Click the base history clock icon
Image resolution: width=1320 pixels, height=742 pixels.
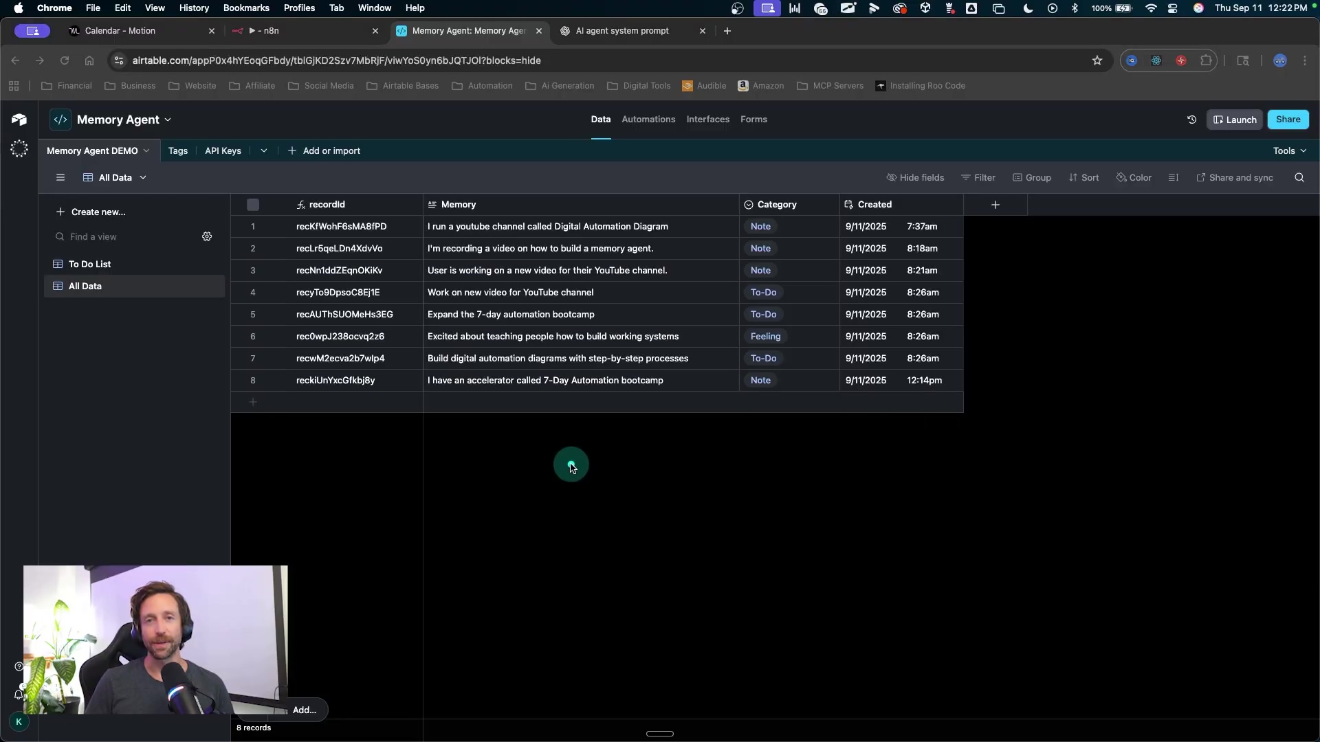[x=1191, y=120]
